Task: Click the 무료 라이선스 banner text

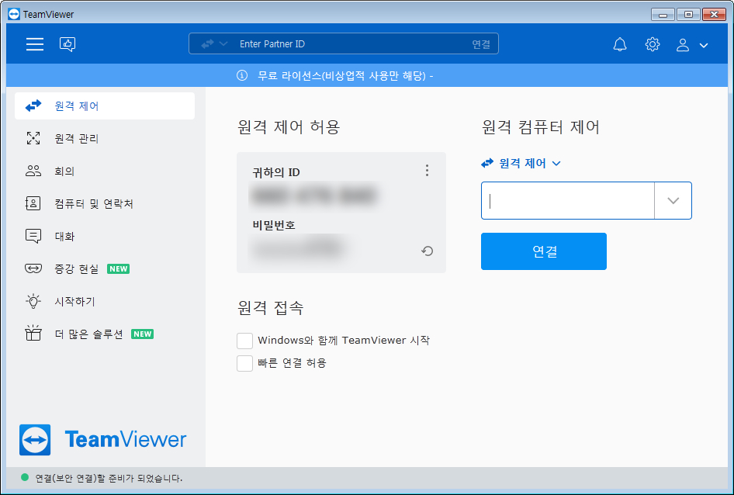Action: [345, 76]
